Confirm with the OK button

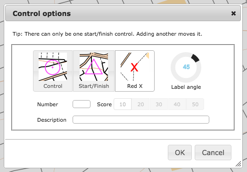[180, 153]
